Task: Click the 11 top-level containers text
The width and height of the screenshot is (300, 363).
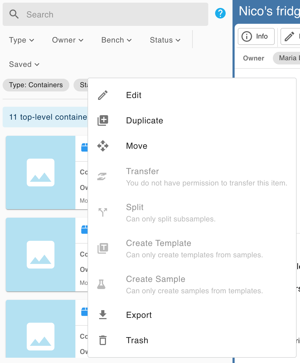Action: pos(48,117)
